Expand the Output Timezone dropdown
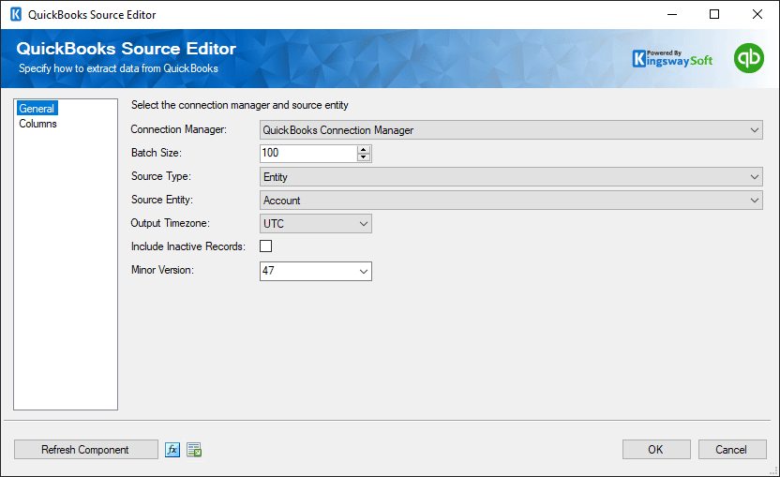780x477 pixels. [315, 223]
